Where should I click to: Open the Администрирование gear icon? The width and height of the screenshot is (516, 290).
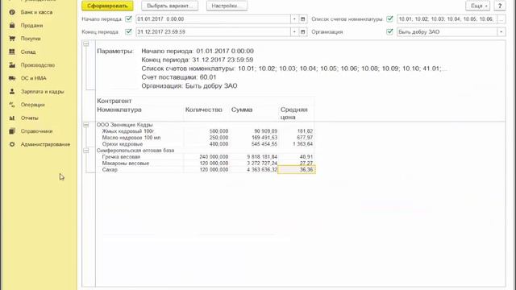click(12, 144)
